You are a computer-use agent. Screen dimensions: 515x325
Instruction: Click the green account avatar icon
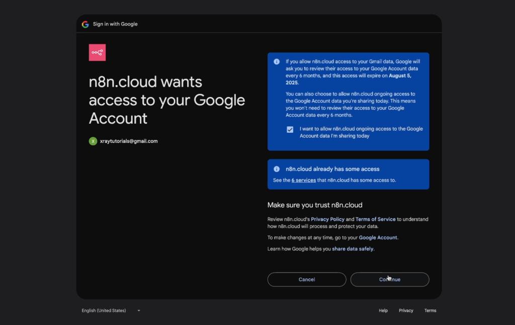[x=93, y=141]
